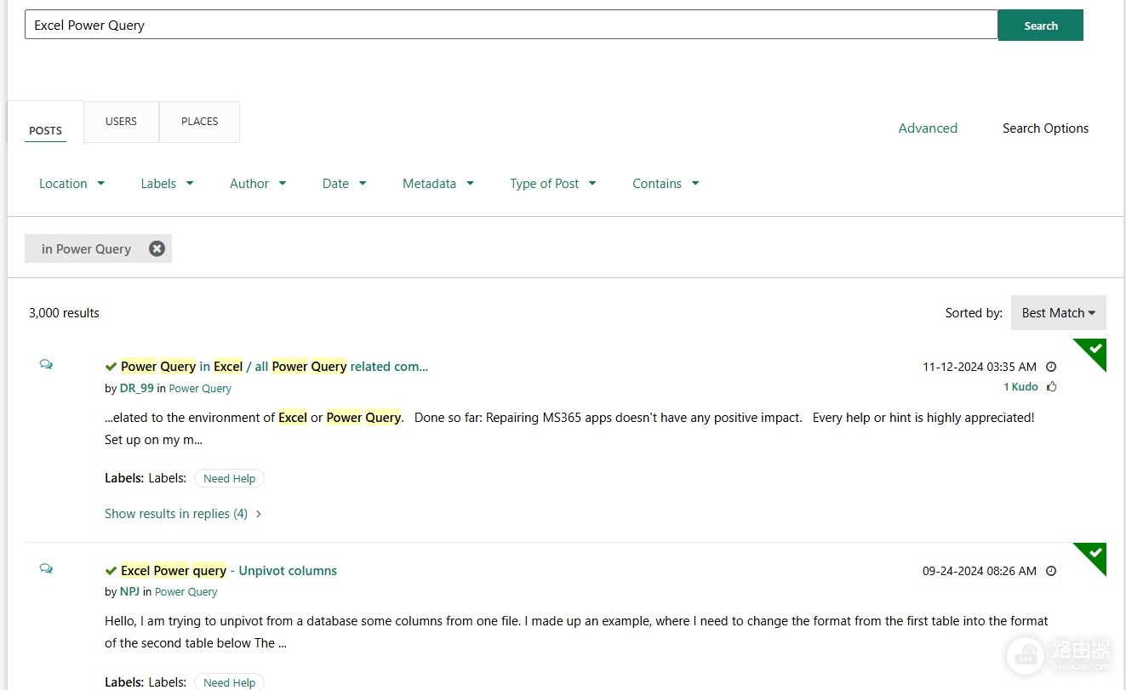Screen dimensions: 1126x690
Task: Expand the Date filter dropdown
Action: (x=344, y=184)
